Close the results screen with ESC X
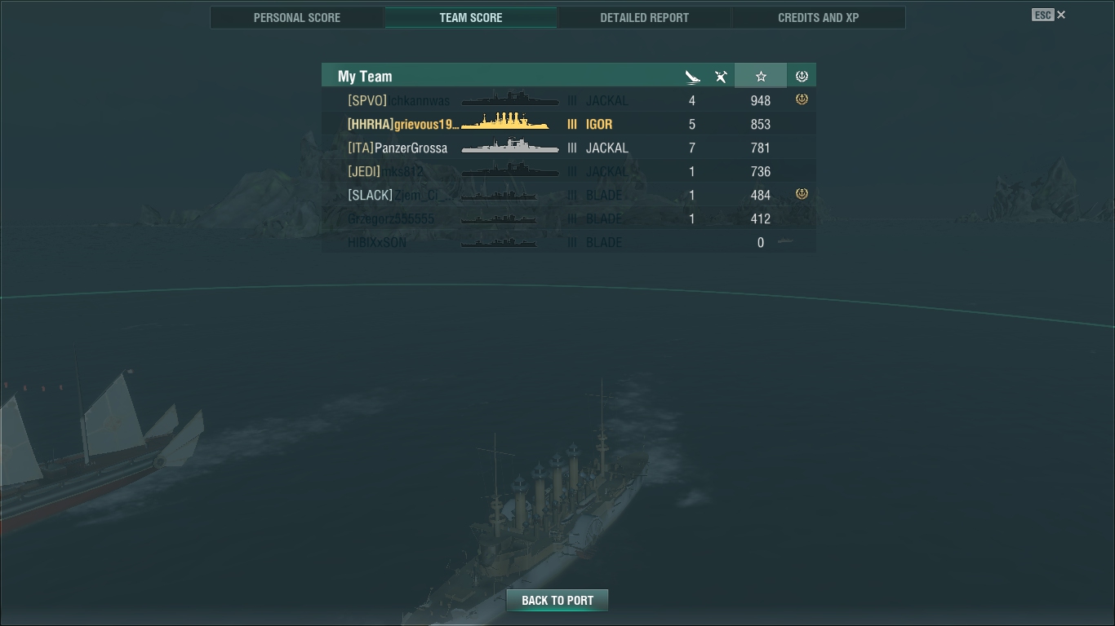Screen dimensions: 1115x626 click(1049, 15)
